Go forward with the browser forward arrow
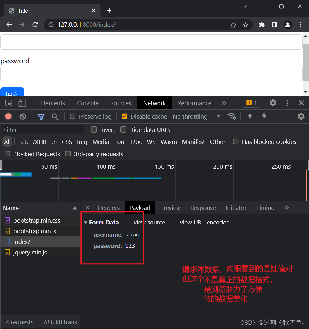This screenshot has height=329, width=309. pyautogui.click(x=22, y=25)
